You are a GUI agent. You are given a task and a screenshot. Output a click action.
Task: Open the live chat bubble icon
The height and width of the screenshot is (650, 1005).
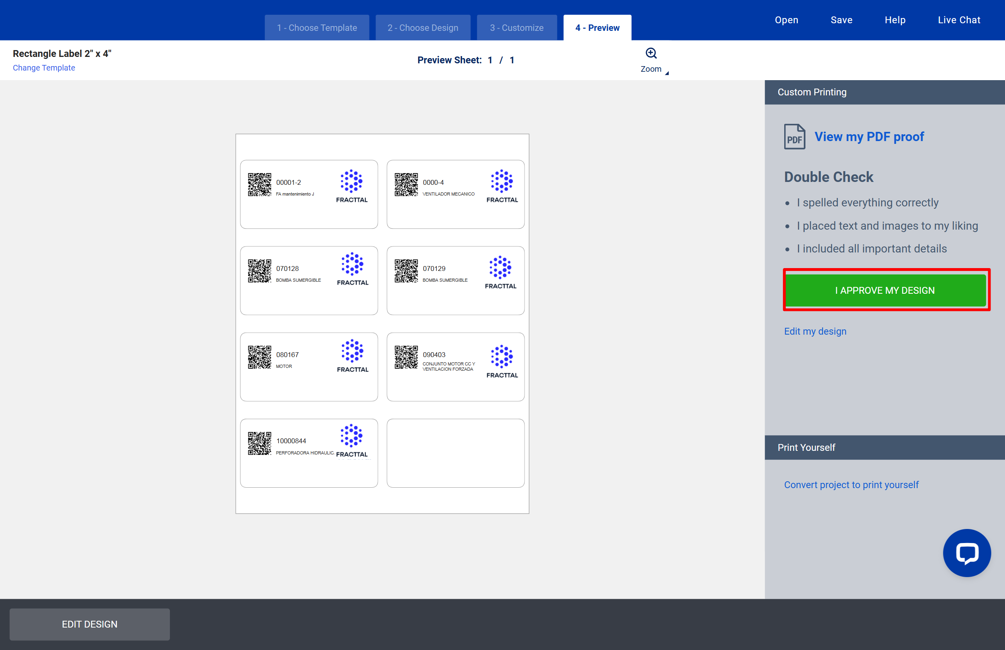[x=967, y=553]
